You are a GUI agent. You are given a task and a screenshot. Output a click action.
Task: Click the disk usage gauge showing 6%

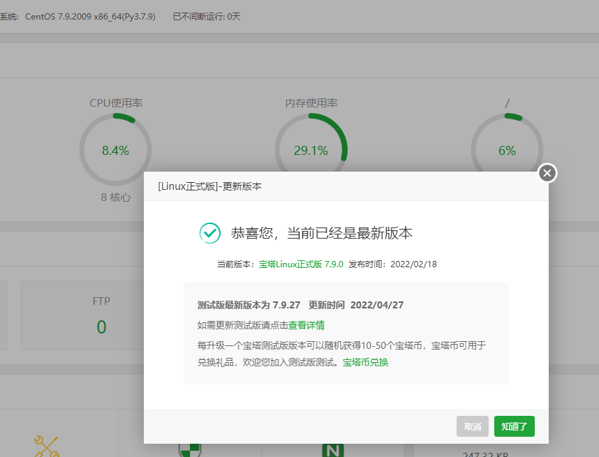click(507, 150)
